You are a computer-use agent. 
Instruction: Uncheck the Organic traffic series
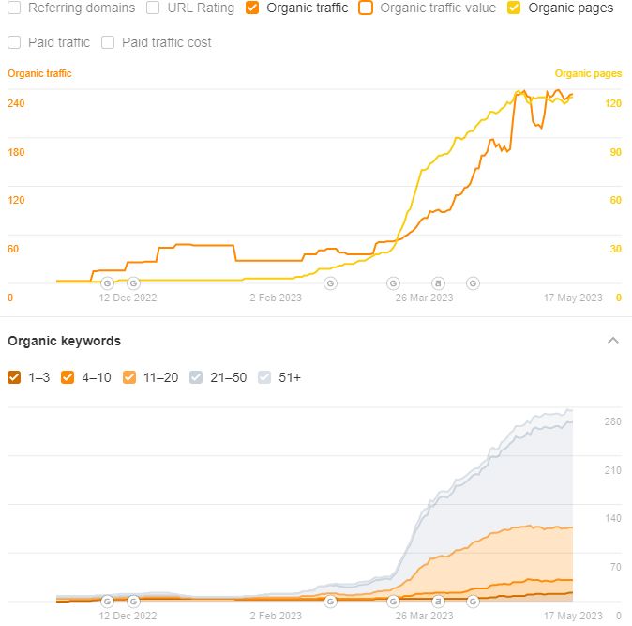pyautogui.click(x=252, y=8)
